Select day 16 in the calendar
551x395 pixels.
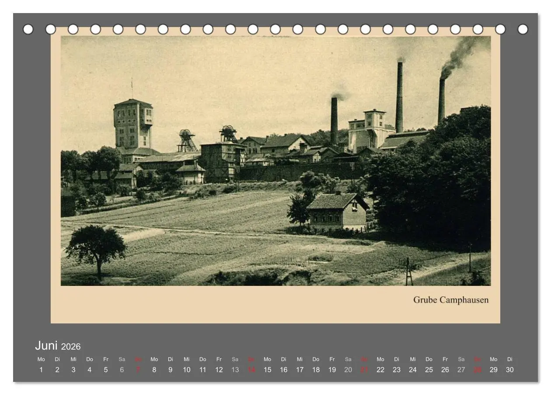point(284,370)
